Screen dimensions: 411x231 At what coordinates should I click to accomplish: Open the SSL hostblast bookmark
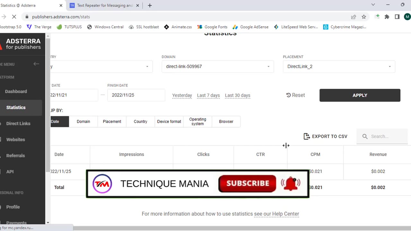tap(144, 27)
